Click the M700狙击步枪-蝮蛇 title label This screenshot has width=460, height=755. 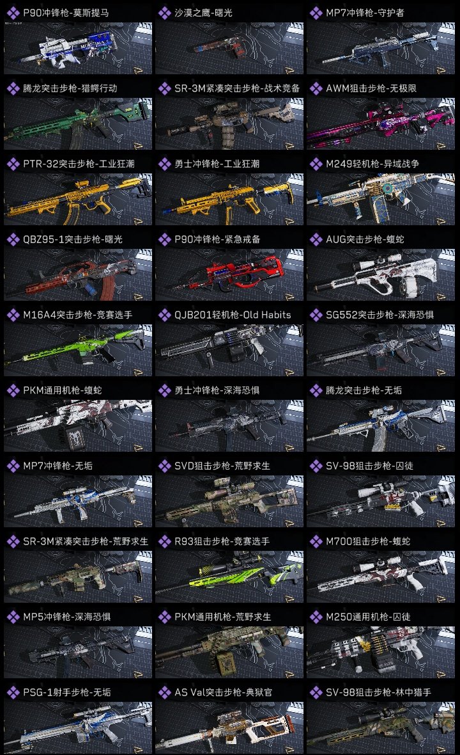tap(368, 541)
